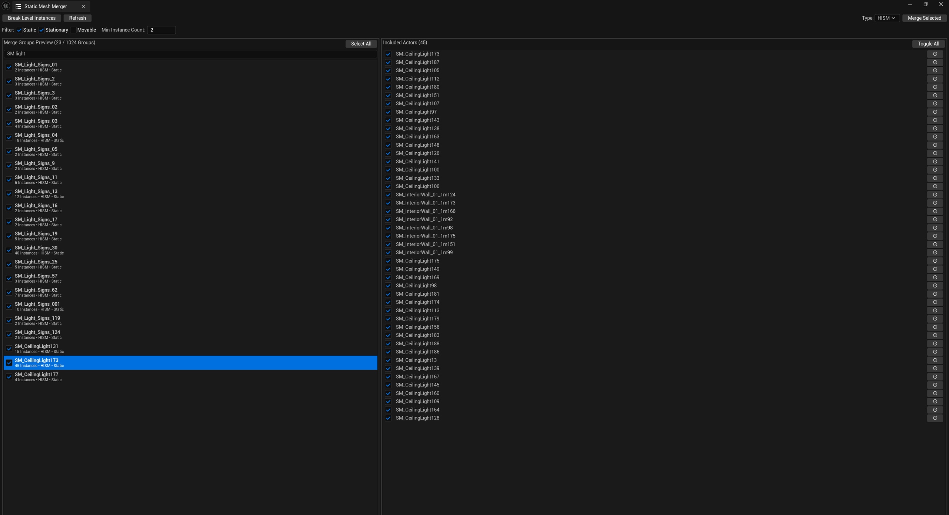The height and width of the screenshot is (515, 949).
Task: Click the target icon for SM_CeilingLight160
Action: (935, 393)
